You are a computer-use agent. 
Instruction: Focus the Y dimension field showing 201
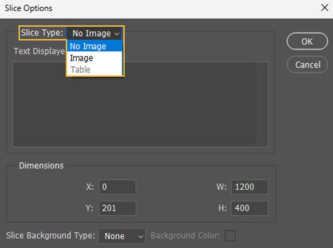click(x=117, y=208)
